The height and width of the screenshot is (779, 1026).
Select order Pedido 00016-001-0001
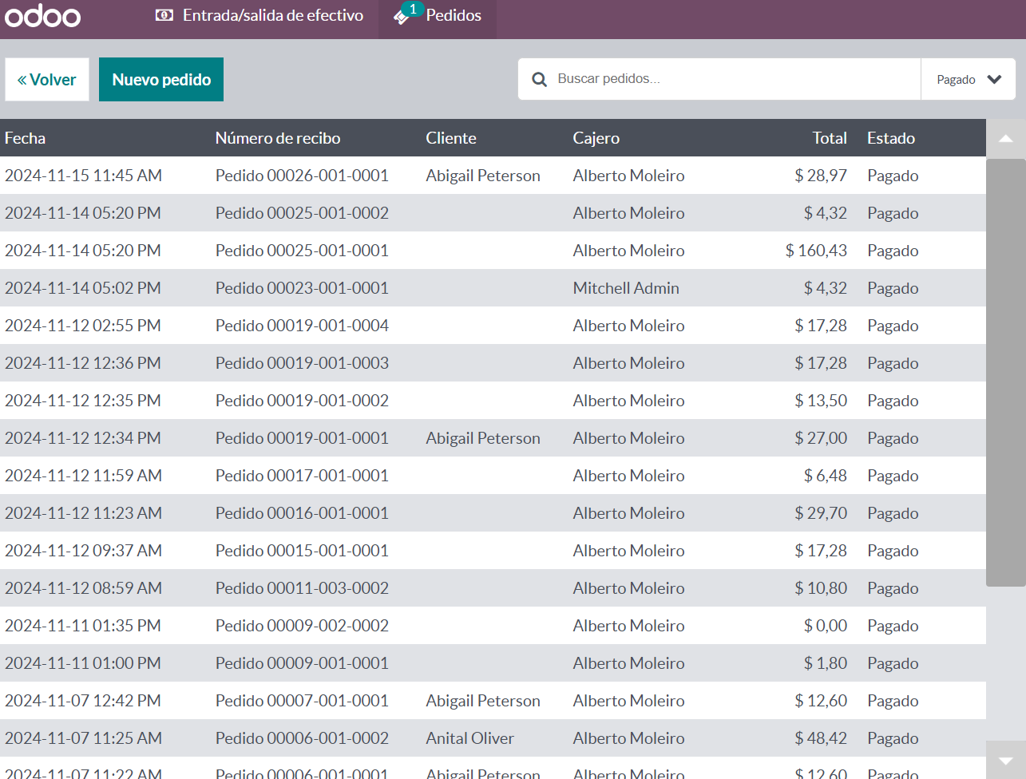click(493, 513)
